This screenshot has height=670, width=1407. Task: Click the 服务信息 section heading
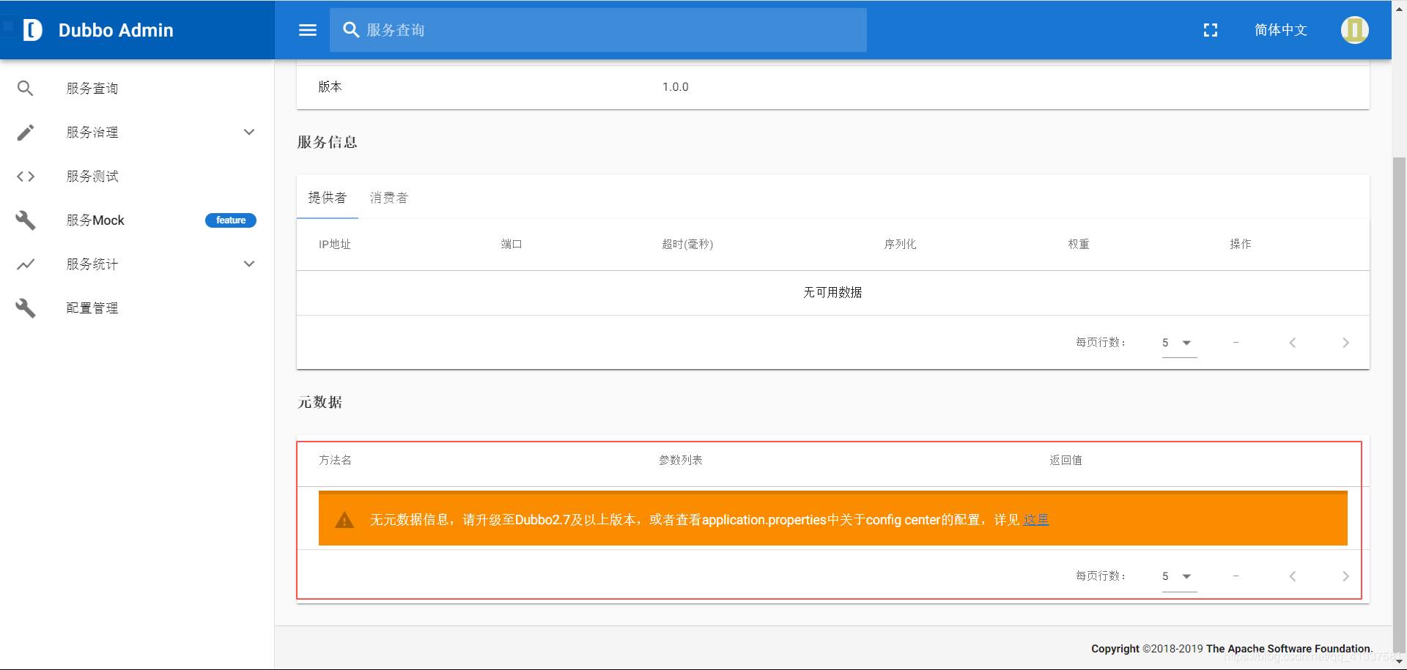327,142
